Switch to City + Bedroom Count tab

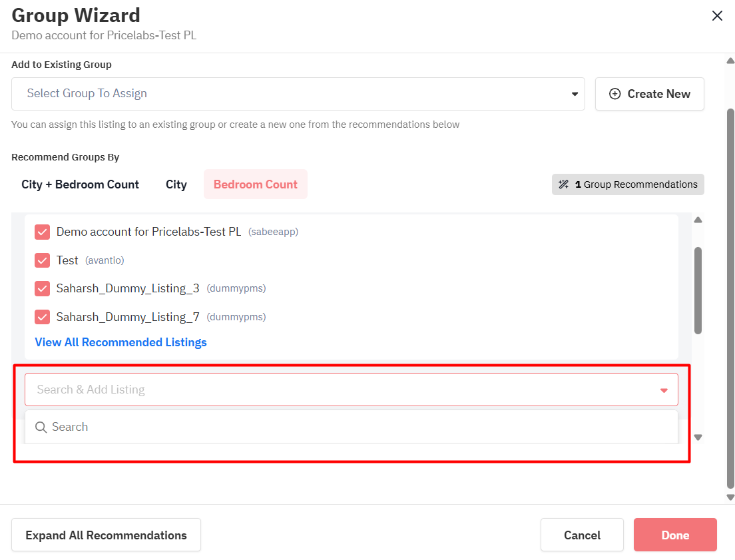80,184
